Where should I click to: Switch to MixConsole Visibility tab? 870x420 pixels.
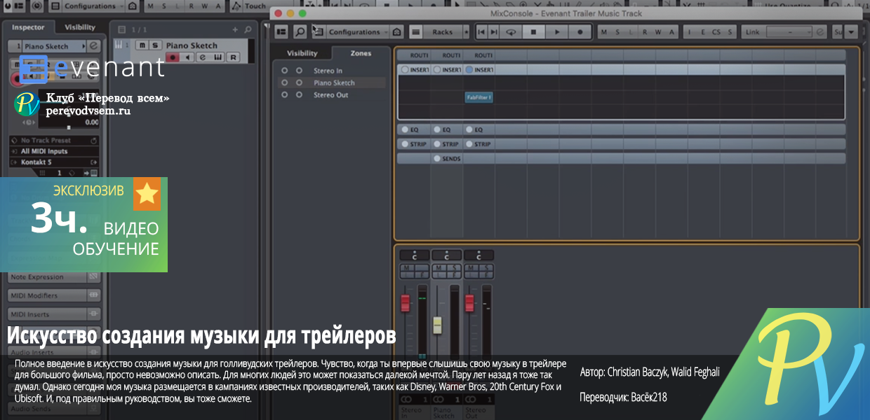click(x=302, y=53)
